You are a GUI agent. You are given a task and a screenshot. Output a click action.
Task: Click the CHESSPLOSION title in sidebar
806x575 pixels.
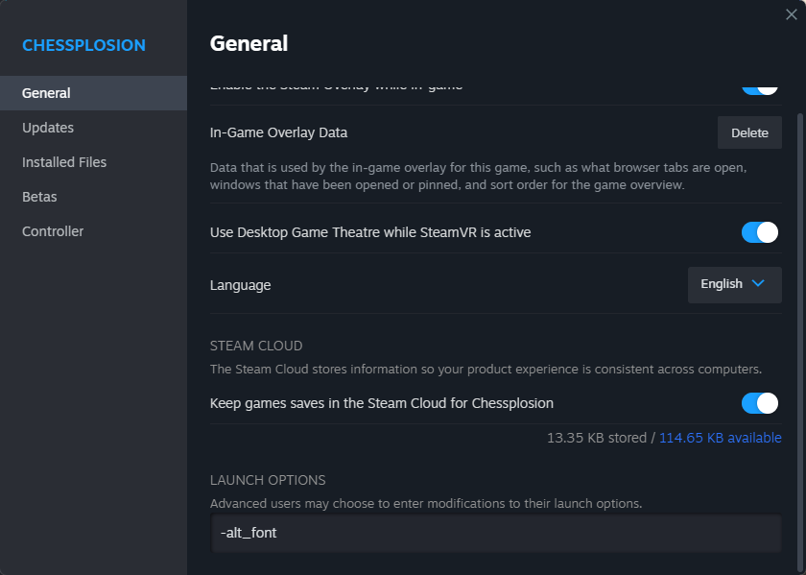pos(83,45)
